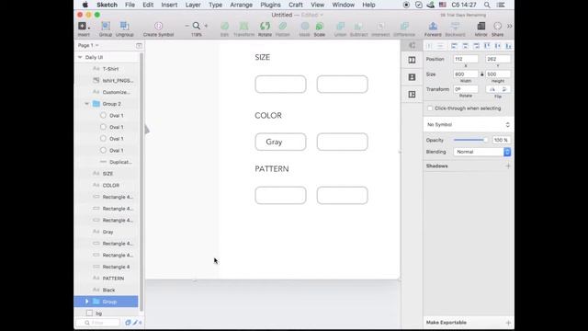The width and height of the screenshot is (588, 331).
Task: Click second empty PATTERN option box
Action: click(343, 196)
